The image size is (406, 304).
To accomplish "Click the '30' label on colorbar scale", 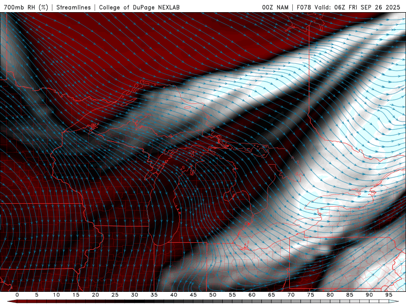I will 134,295.
